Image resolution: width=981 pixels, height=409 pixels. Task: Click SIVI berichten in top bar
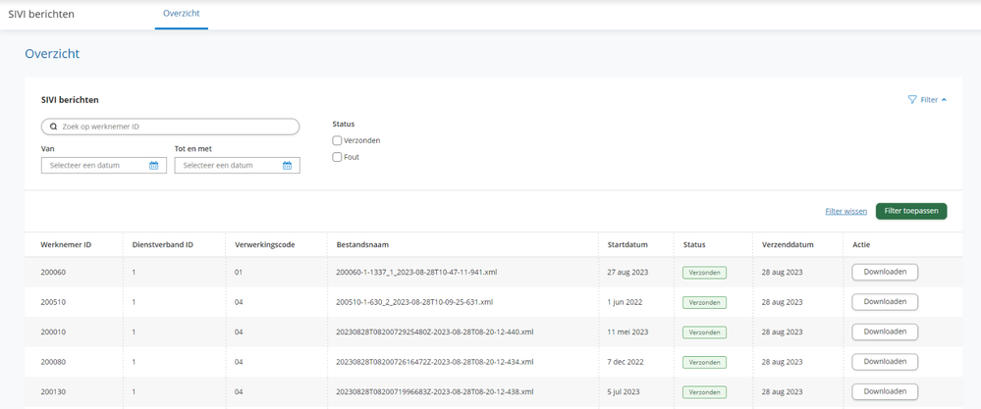41,15
